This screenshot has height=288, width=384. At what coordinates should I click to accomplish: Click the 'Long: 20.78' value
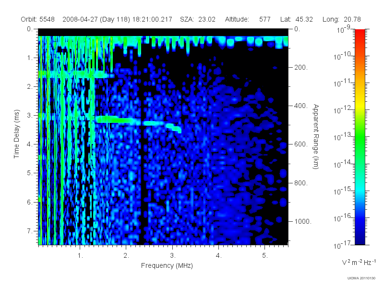click(342, 19)
